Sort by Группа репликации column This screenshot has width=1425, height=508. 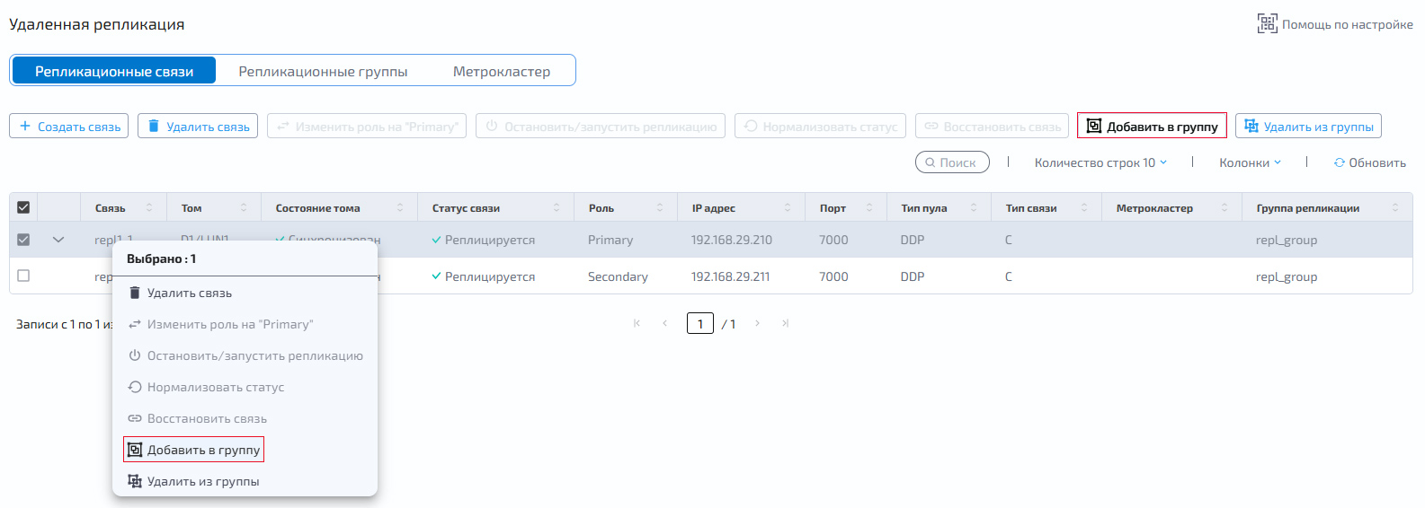[1395, 207]
